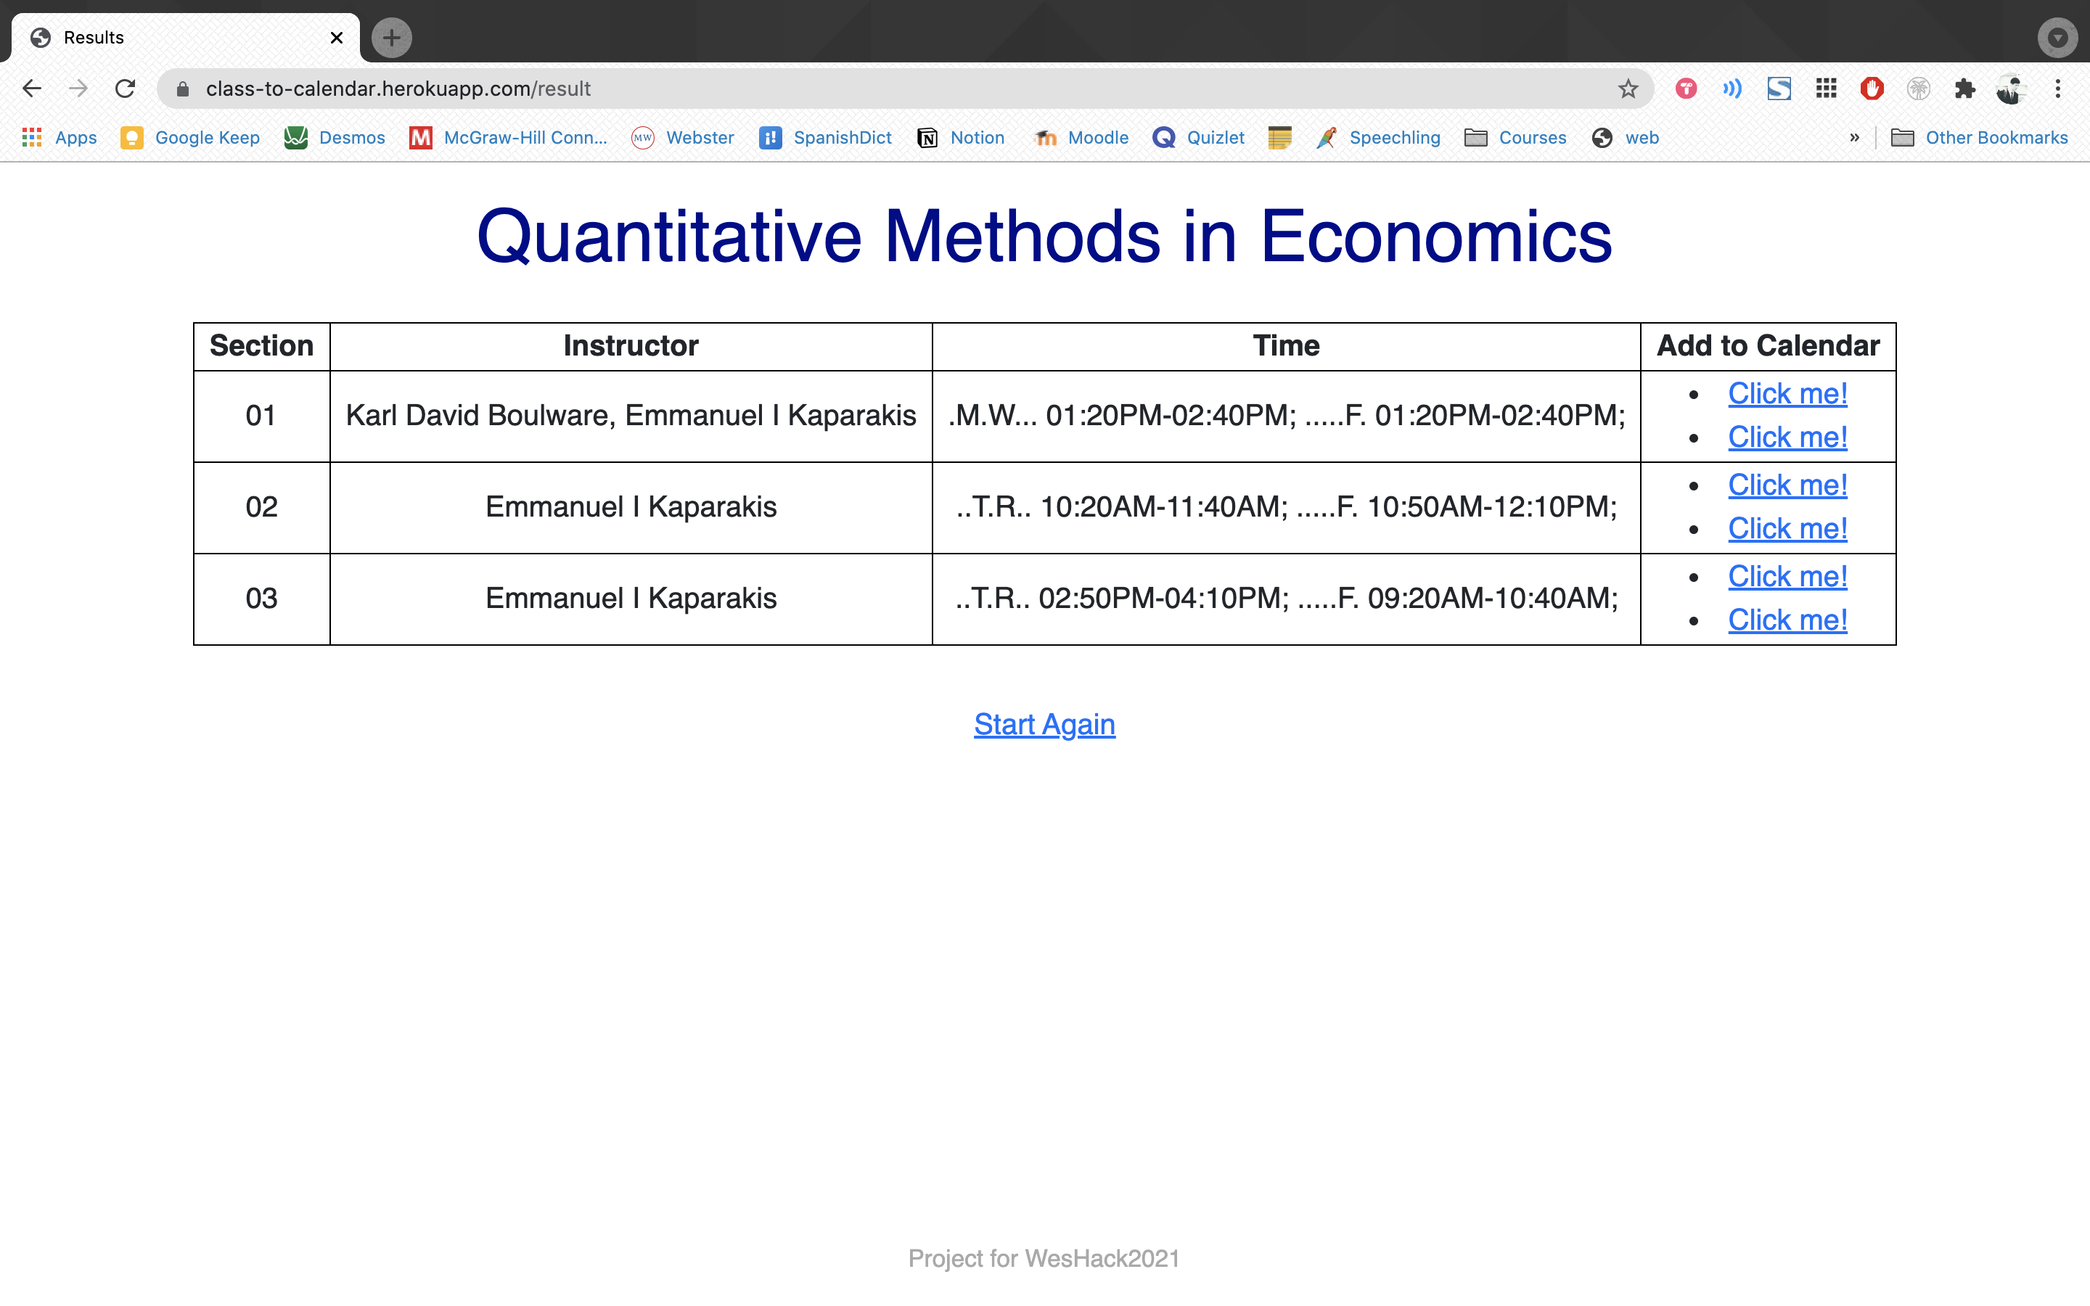The image size is (2090, 1306).
Task: Open the Other Bookmarks folder
Action: tap(1980, 137)
